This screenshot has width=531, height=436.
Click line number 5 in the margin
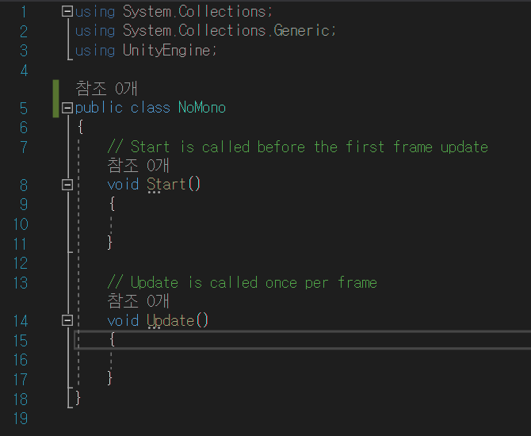(23, 109)
